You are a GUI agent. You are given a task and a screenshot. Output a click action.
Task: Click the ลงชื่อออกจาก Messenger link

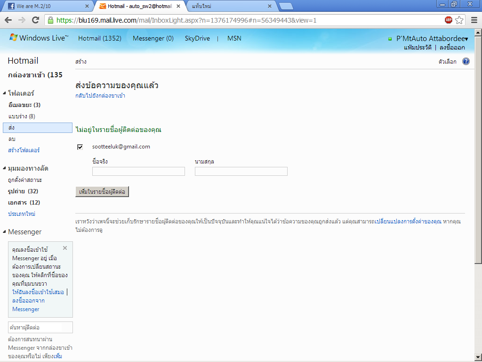[28, 305]
